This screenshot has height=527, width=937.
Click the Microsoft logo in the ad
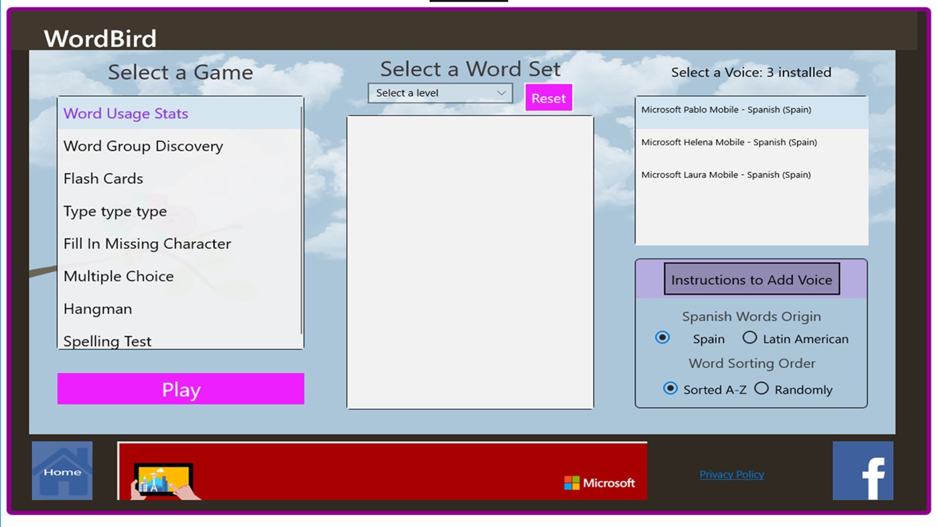pyautogui.click(x=600, y=483)
